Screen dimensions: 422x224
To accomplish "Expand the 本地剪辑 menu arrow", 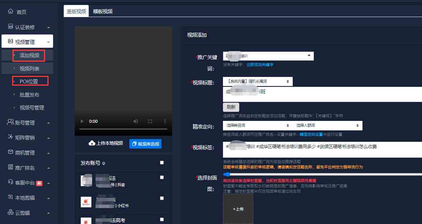I will point(49,199).
